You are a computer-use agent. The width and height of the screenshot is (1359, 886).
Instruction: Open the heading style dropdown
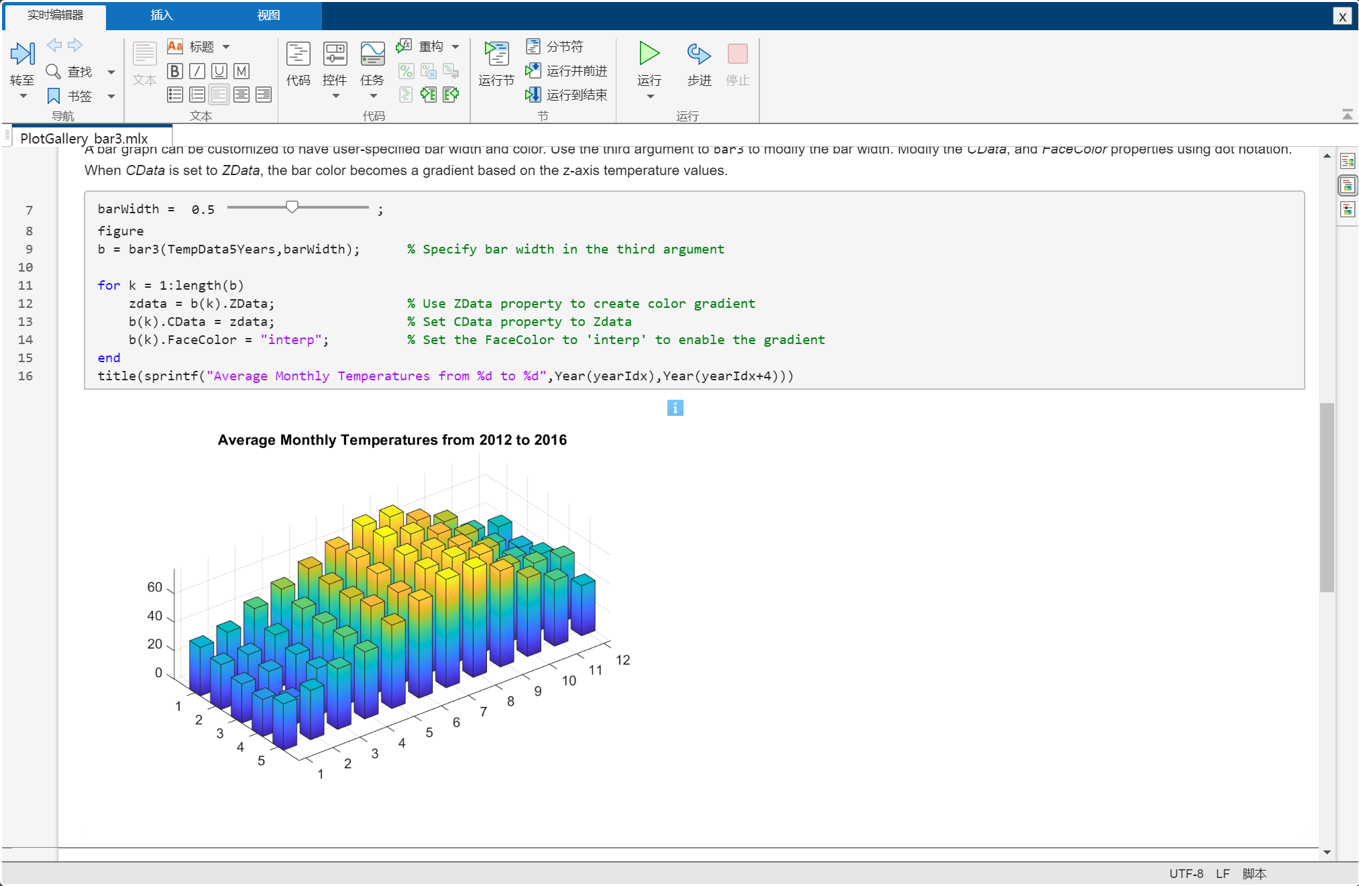tap(226, 47)
